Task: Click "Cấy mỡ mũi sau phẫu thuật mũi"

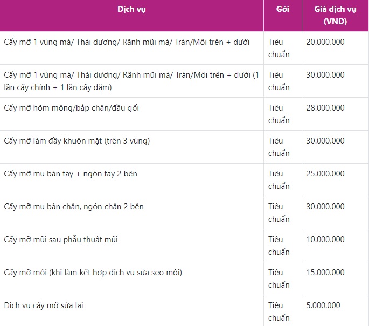Action: (x=68, y=240)
